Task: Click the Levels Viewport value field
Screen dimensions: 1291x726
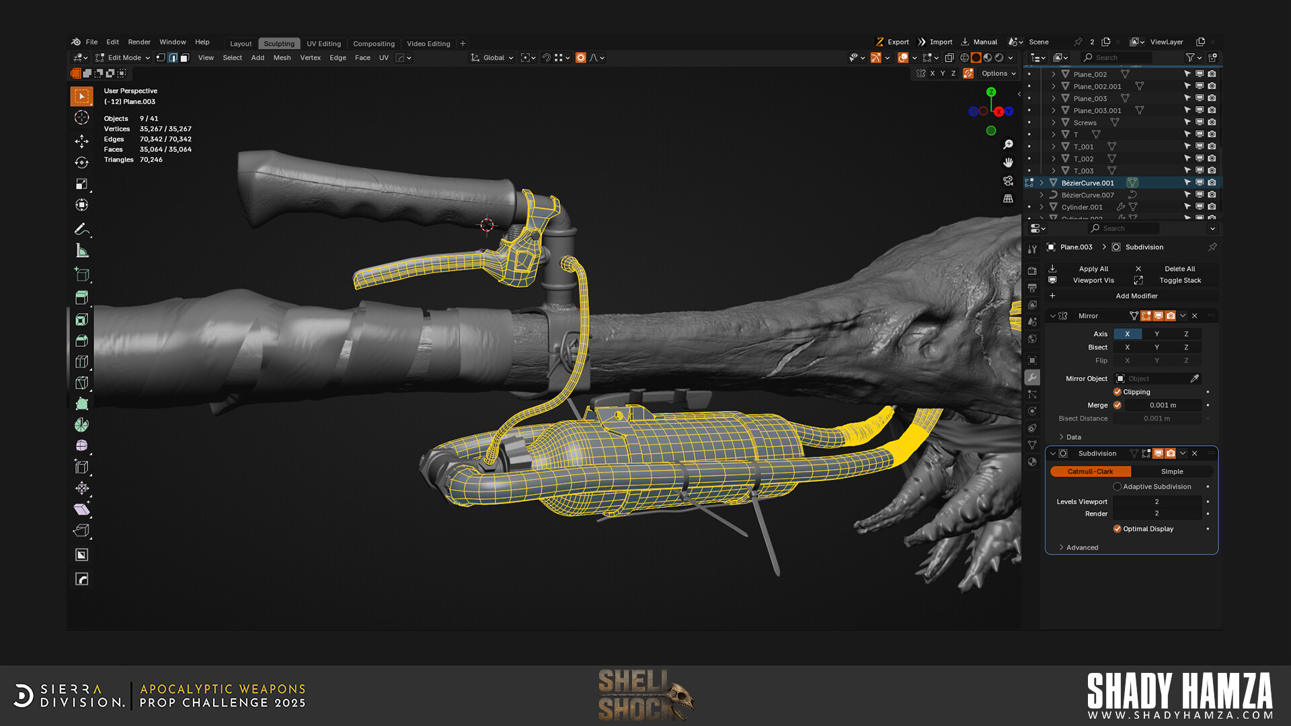Action: click(x=1157, y=501)
